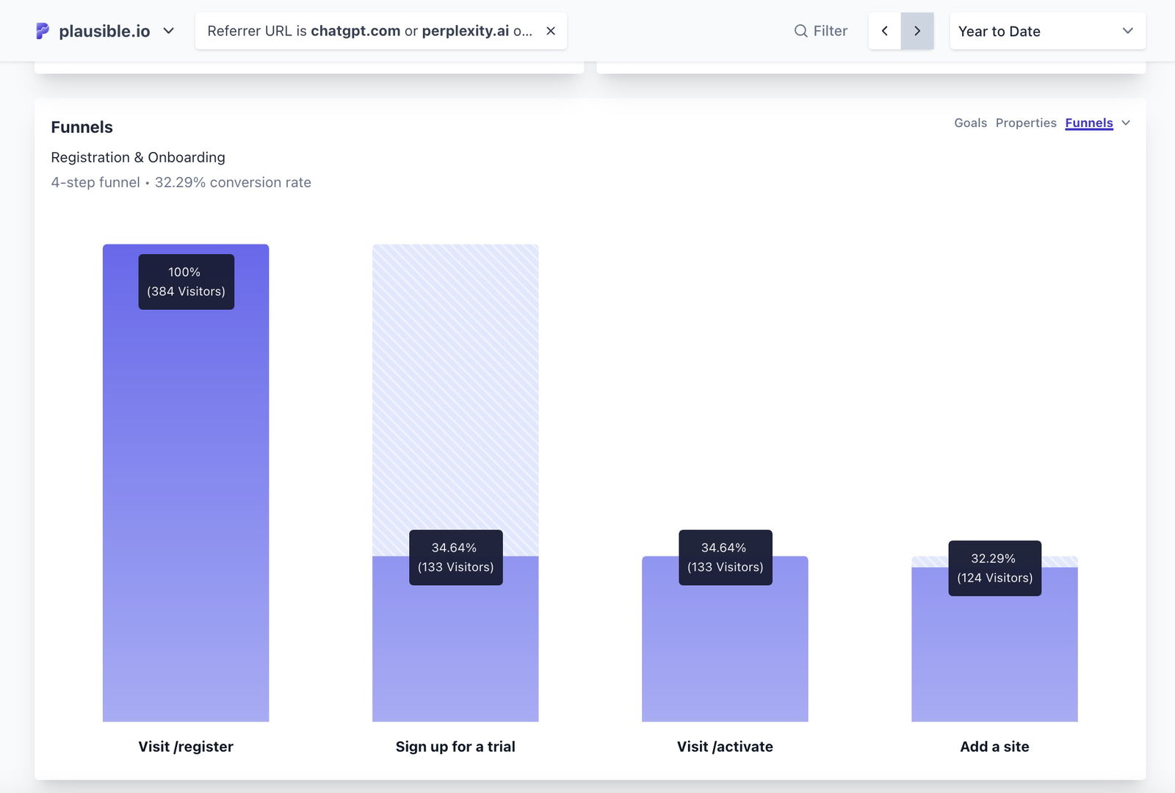The width and height of the screenshot is (1175, 793).
Task: Click the magnifying glass Filter icon
Action: pyautogui.click(x=800, y=31)
